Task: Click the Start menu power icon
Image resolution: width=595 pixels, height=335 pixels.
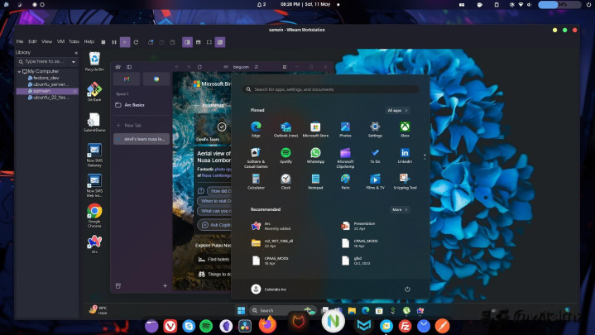Action: [x=406, y=289]
